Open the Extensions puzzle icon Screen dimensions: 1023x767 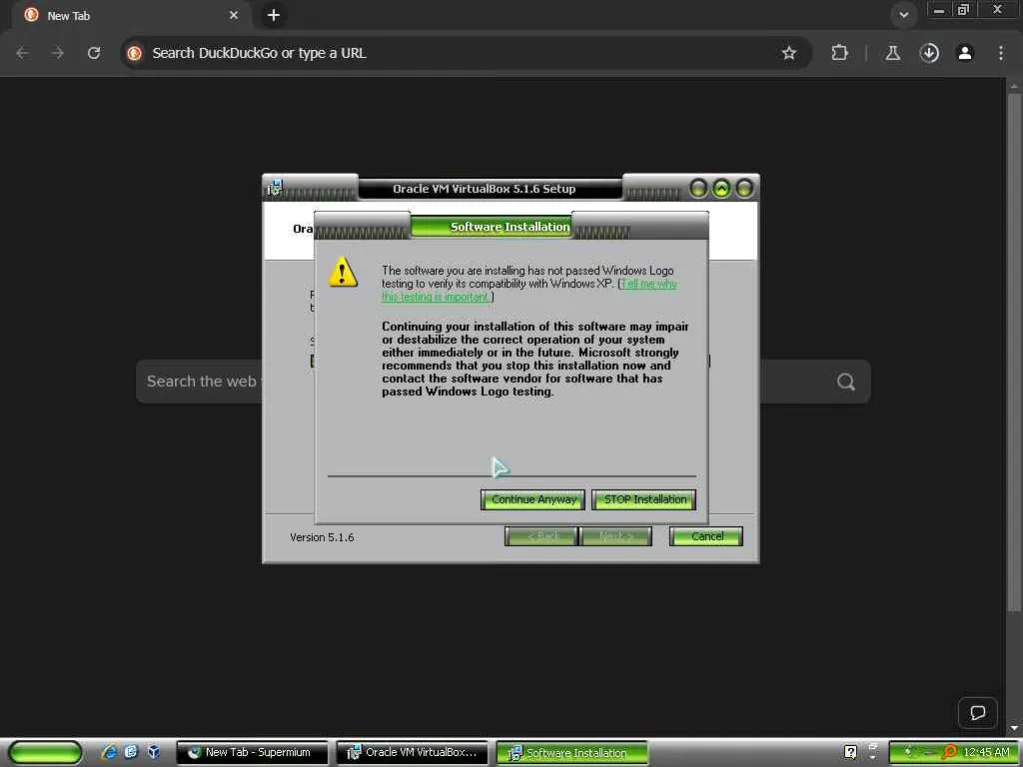coord(839,53)
